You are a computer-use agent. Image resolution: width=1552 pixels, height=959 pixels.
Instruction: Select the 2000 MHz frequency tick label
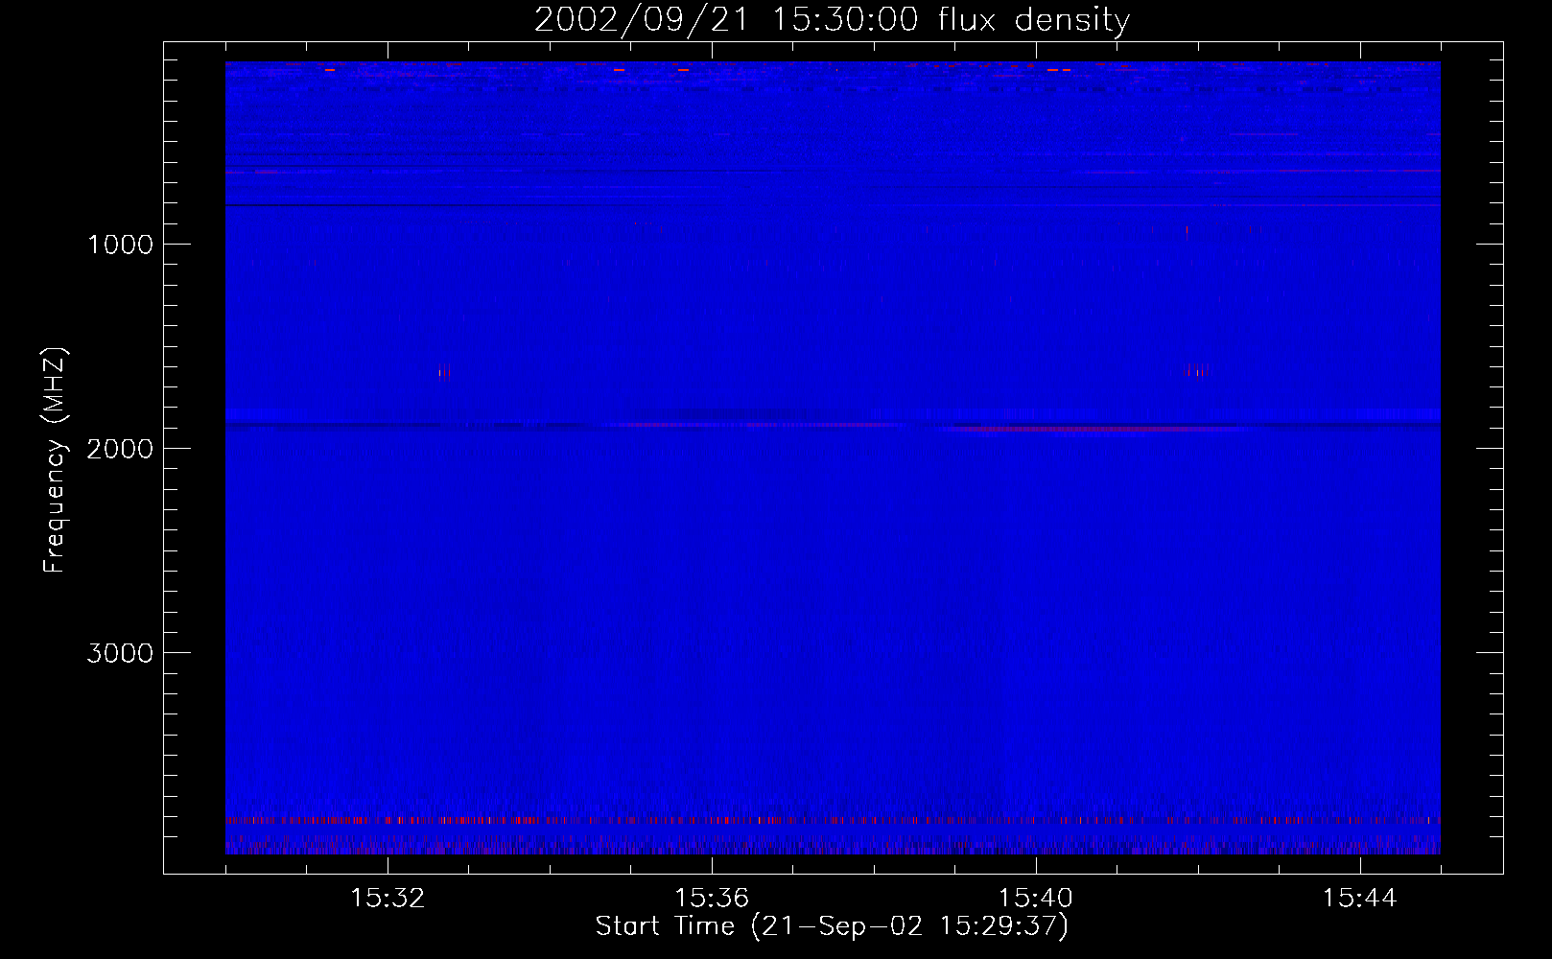click(x=120, y=449)
